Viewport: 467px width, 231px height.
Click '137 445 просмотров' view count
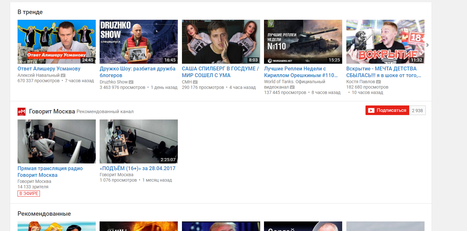(285, 93)
